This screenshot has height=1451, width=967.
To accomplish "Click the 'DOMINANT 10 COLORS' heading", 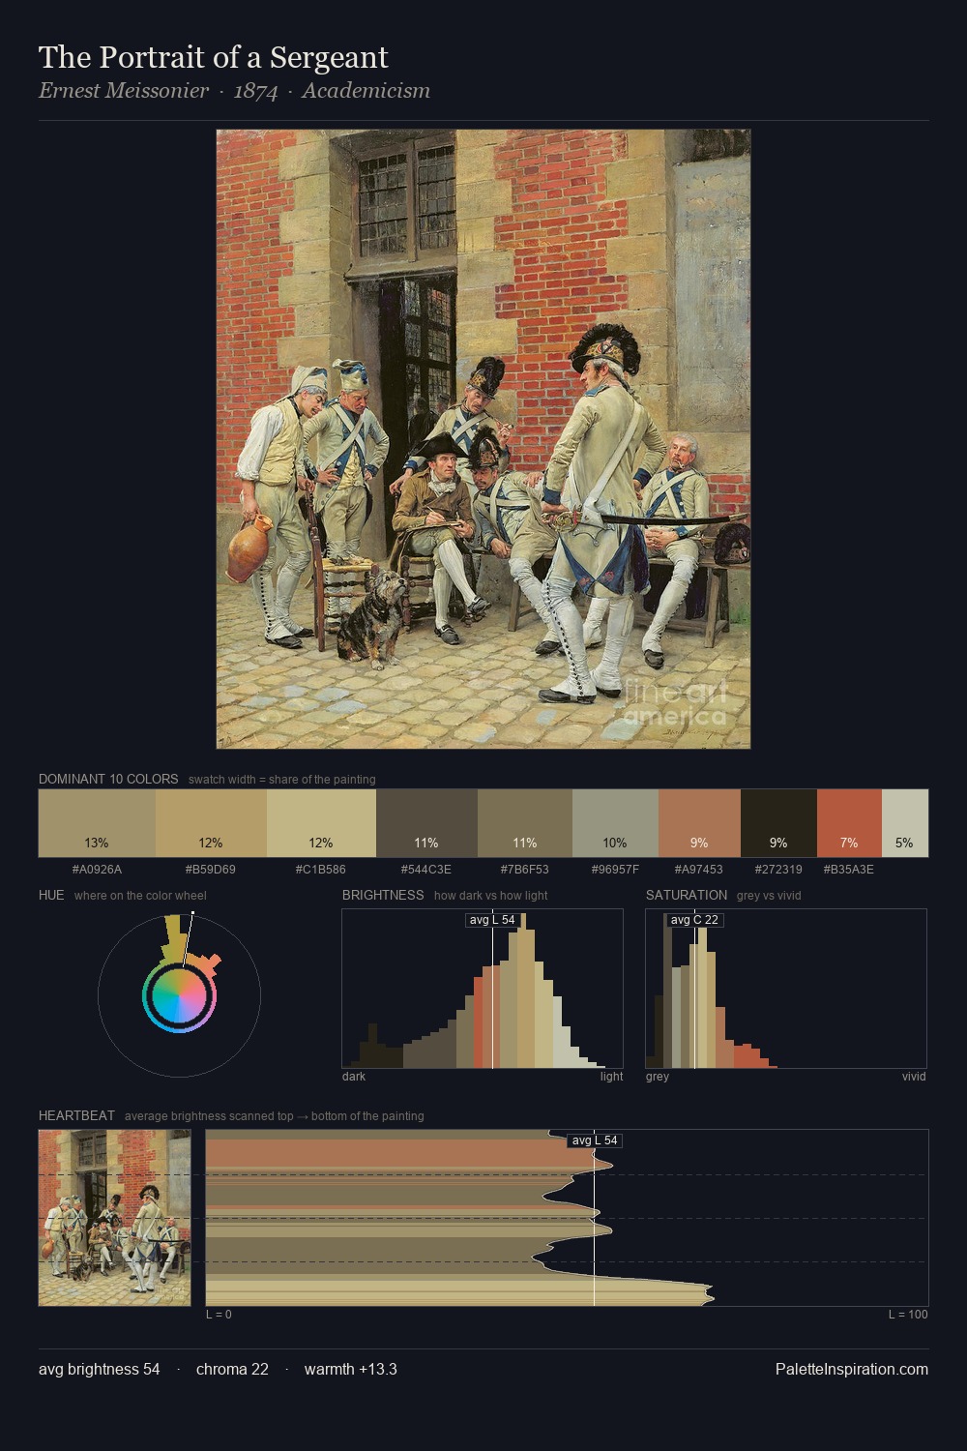I will click(x=108, y=779).
